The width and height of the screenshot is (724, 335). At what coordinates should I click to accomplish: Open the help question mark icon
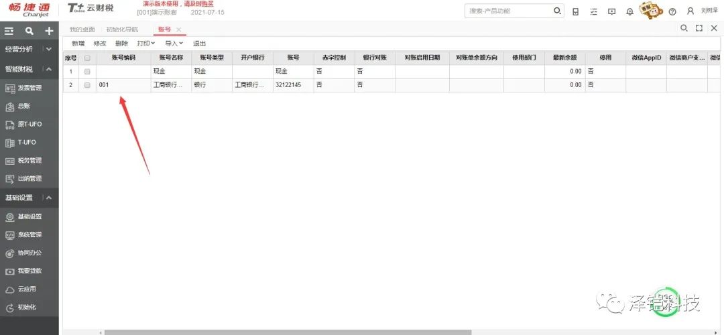[672, 11]
